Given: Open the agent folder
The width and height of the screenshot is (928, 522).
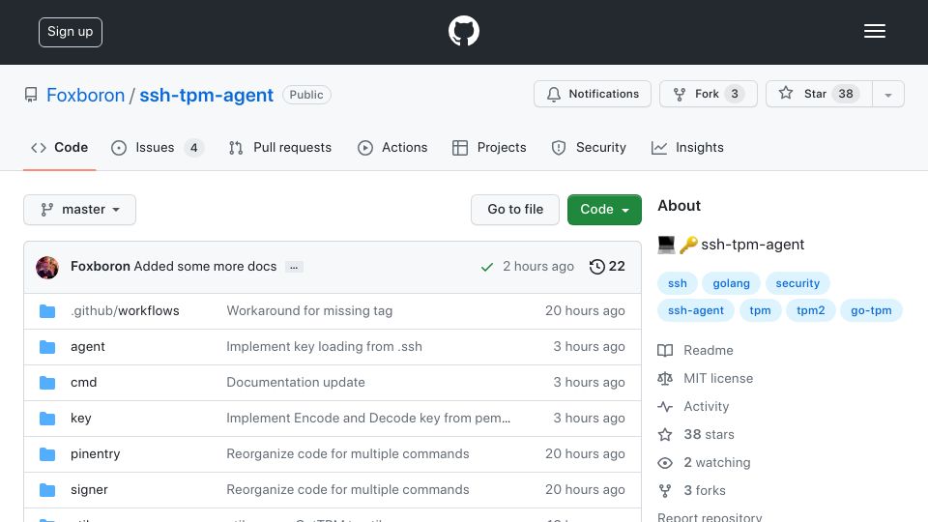Looking at the screenshot, I should coord(88,347).
